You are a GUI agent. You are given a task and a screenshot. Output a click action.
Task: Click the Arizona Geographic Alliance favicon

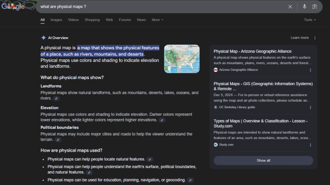[216, 70]
